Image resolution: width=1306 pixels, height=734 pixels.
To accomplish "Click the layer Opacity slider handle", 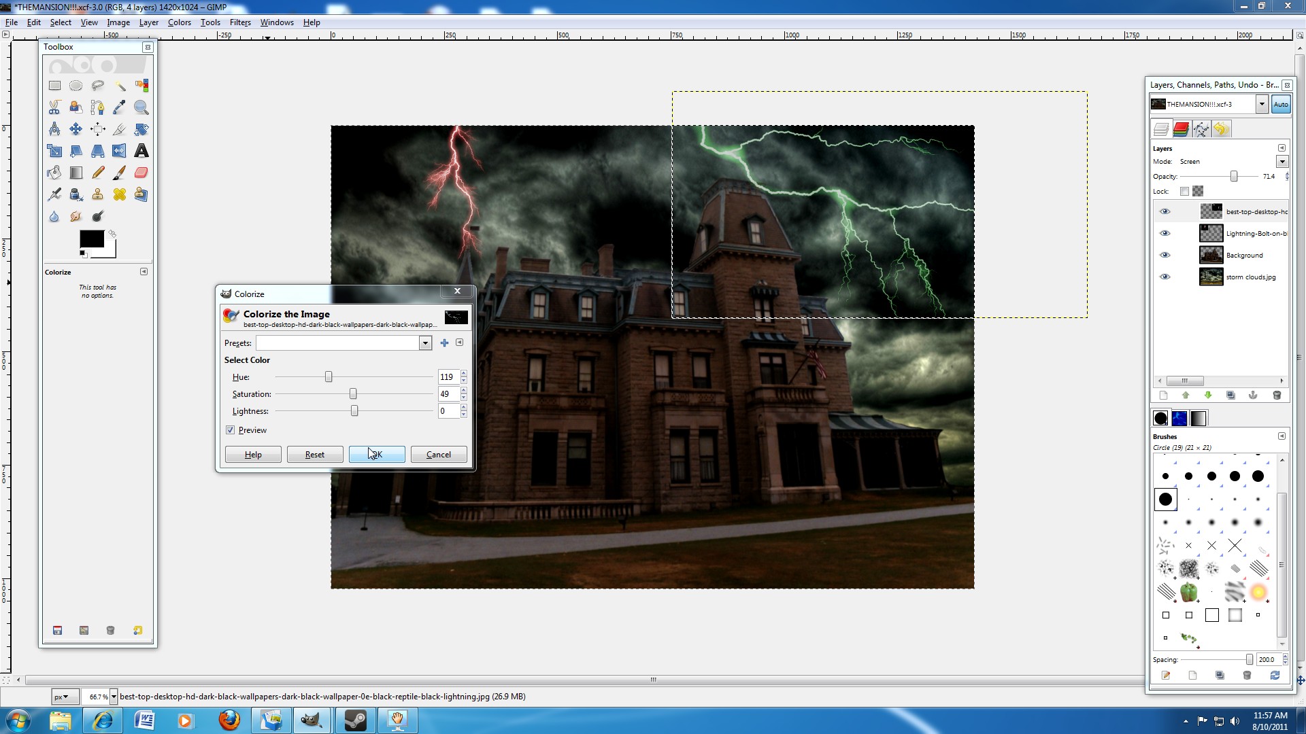I will coord(1234,177).
